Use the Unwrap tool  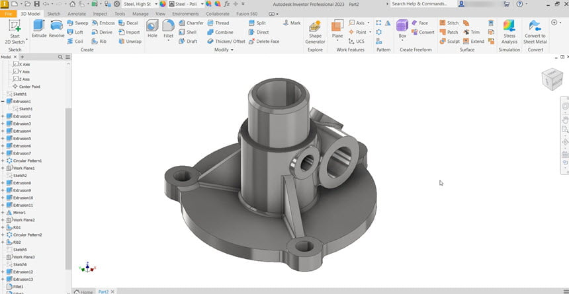tap(130, 42)
